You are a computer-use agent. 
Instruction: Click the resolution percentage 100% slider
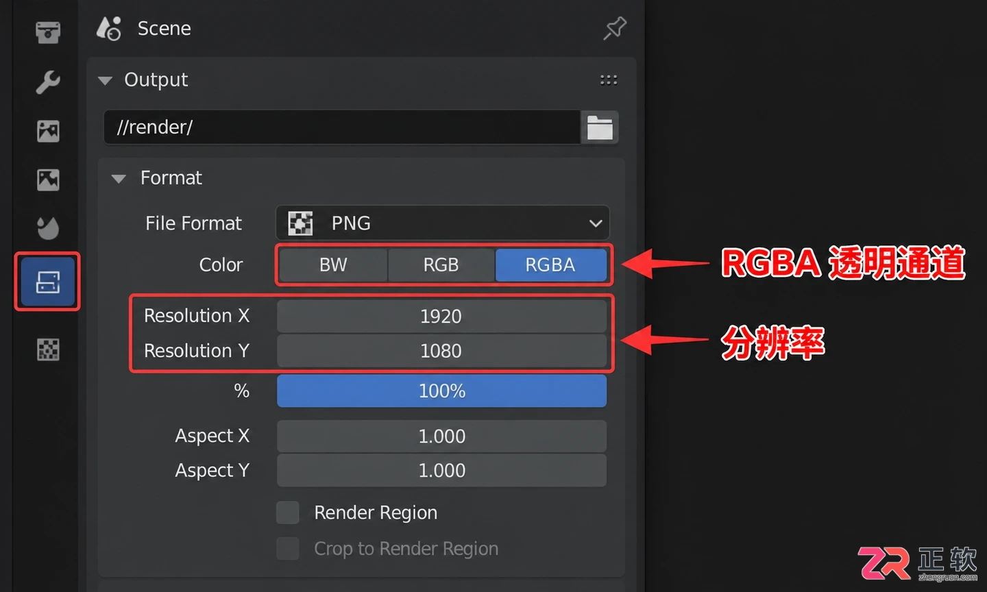pyautogui.click(x=442, y=391)
